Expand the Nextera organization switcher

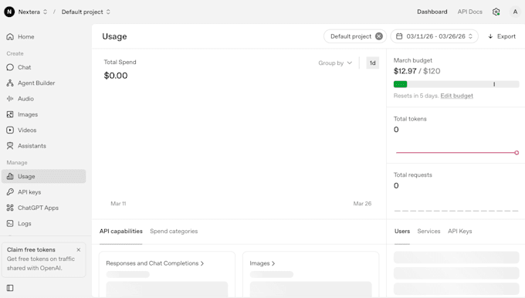tap(46, 12)
